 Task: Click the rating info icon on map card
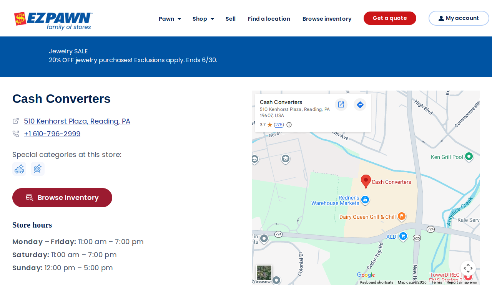[289, 125]
